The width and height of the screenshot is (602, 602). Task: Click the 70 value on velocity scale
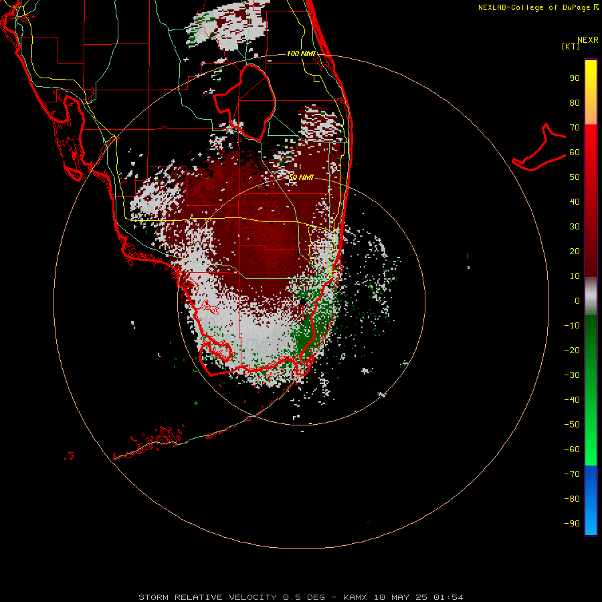(575, 128)
